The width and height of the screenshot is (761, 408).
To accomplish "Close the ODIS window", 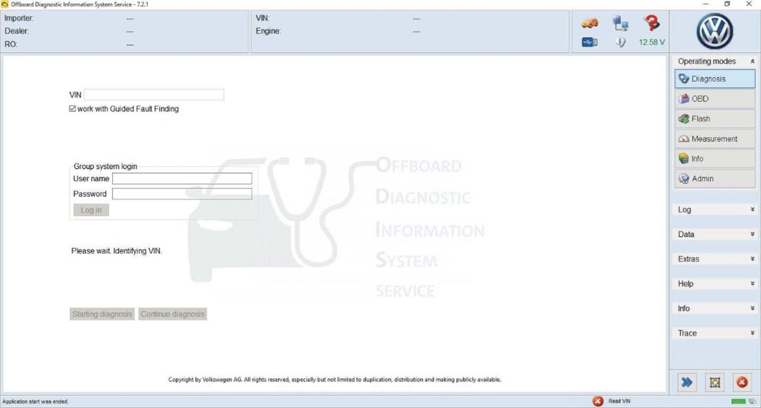I will click(749, 4).
